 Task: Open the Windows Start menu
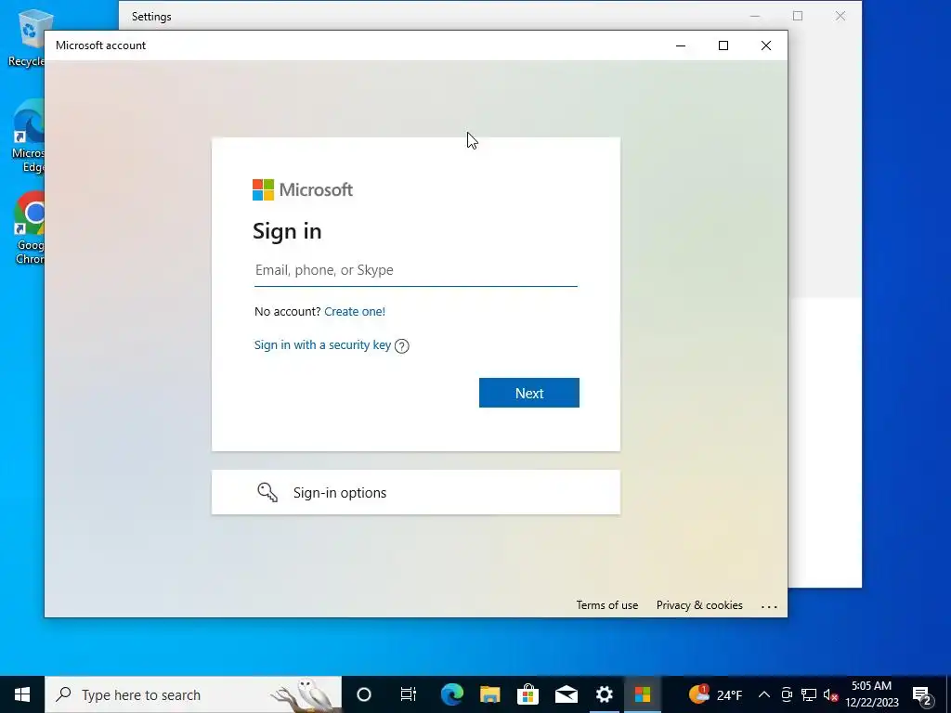pyautogui.click(x=22, y=694)
